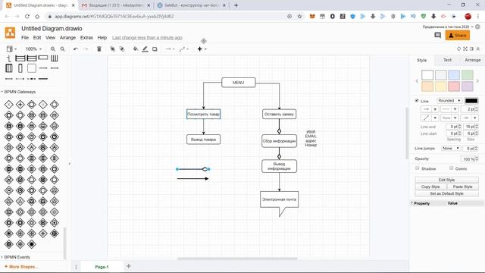This screenshot has height=273, width=485.
Task: Open the black line color swatch
Action: (x=471, y=101)
